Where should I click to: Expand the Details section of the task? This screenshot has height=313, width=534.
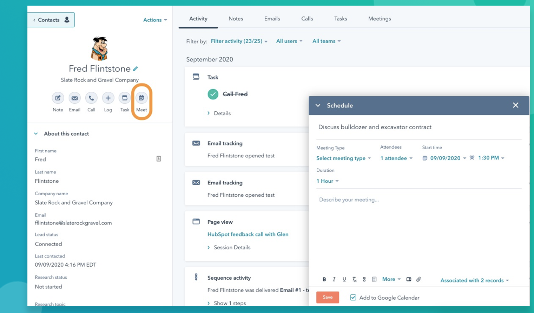219,113
